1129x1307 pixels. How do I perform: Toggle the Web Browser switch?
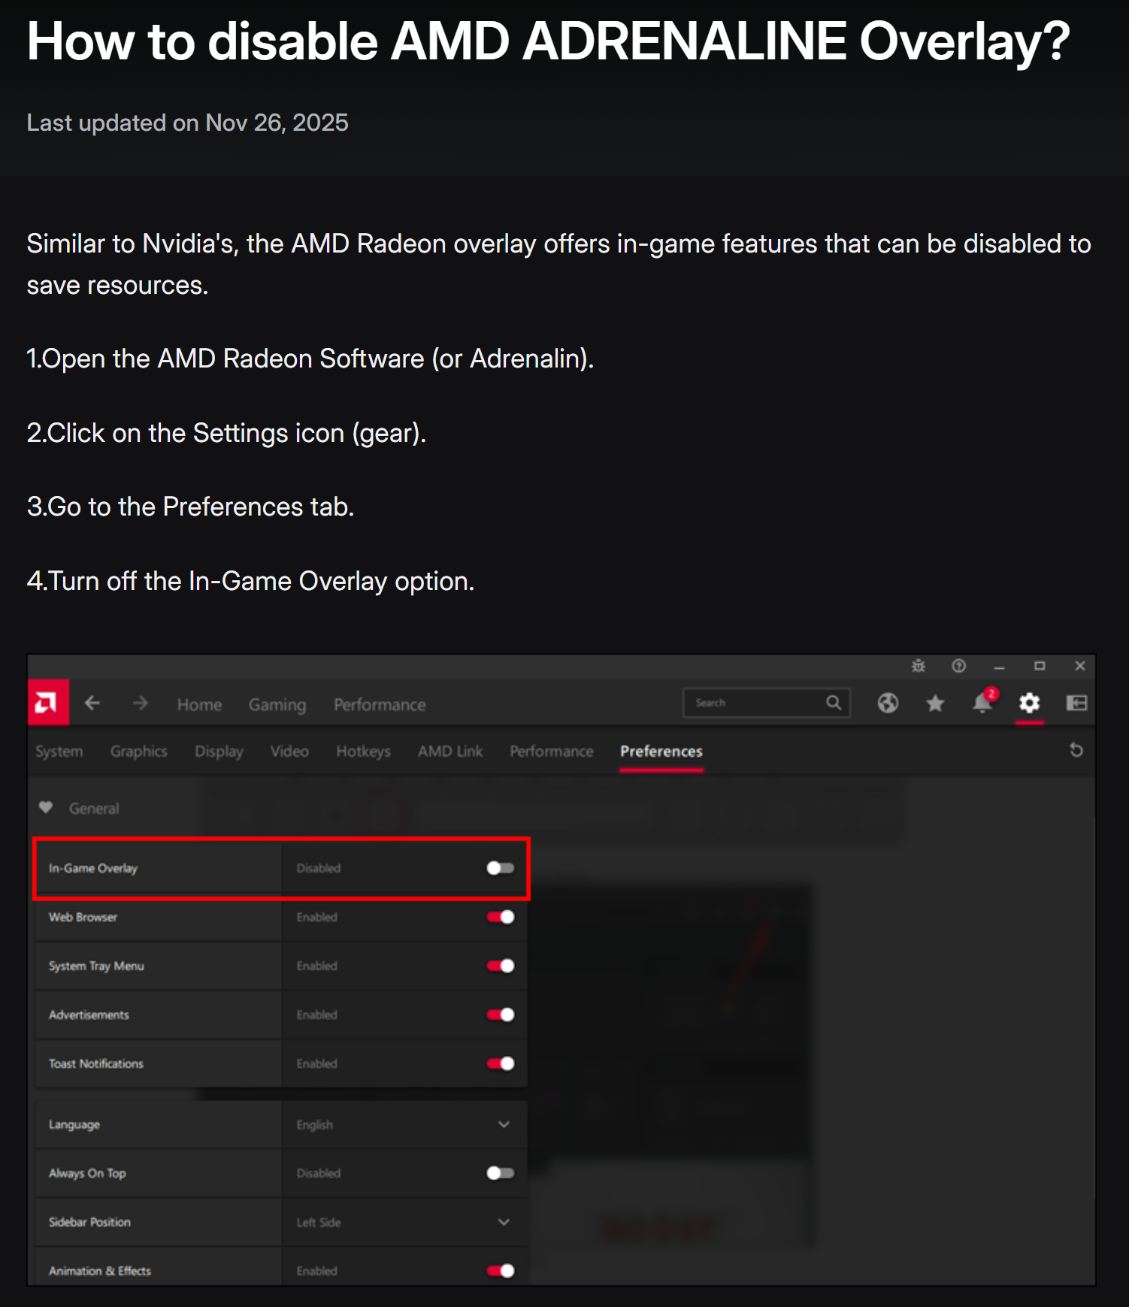tap(501, 917)
